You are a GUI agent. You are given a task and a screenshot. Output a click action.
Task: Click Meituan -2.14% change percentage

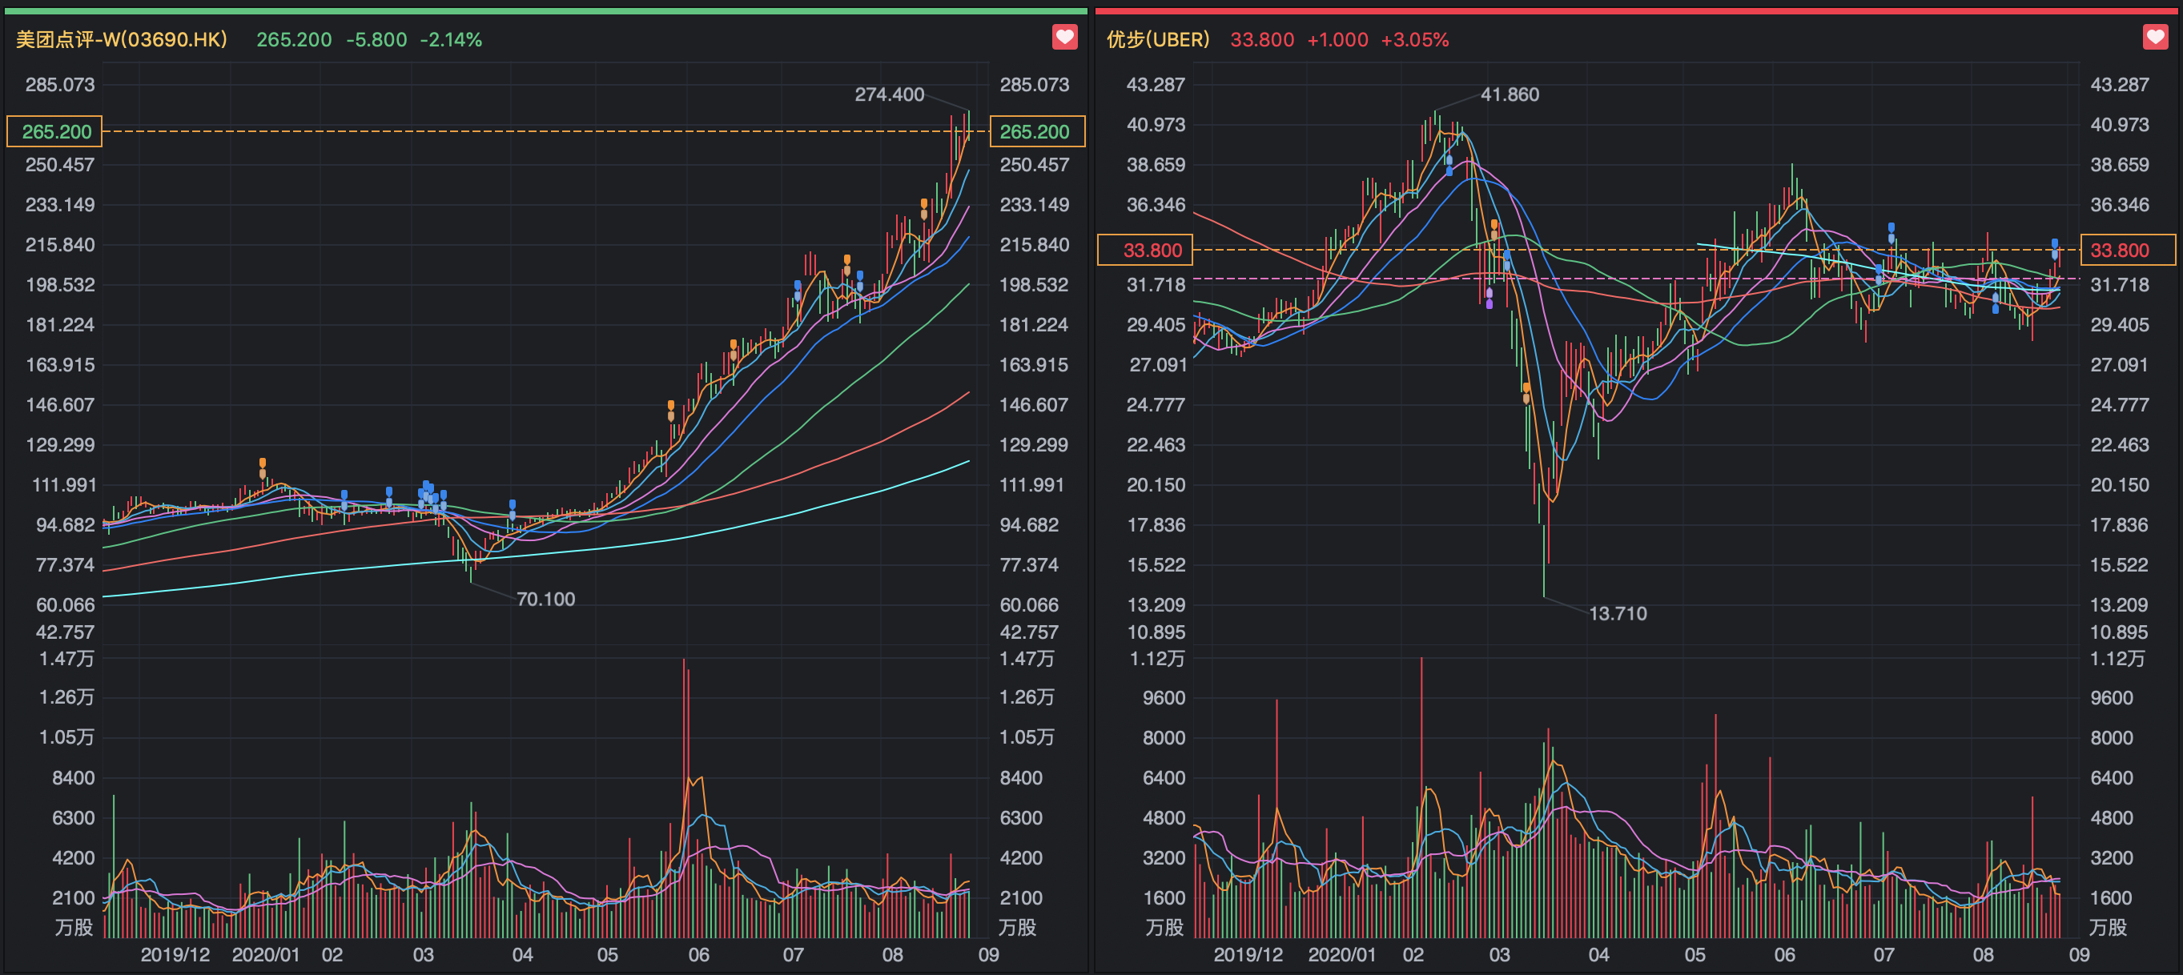point(451,40)
